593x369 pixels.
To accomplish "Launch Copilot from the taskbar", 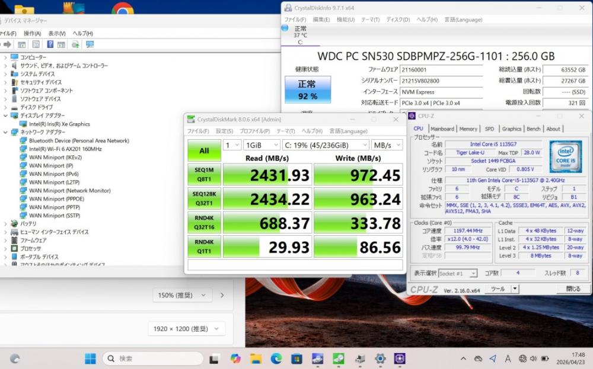I will (235, 358).
